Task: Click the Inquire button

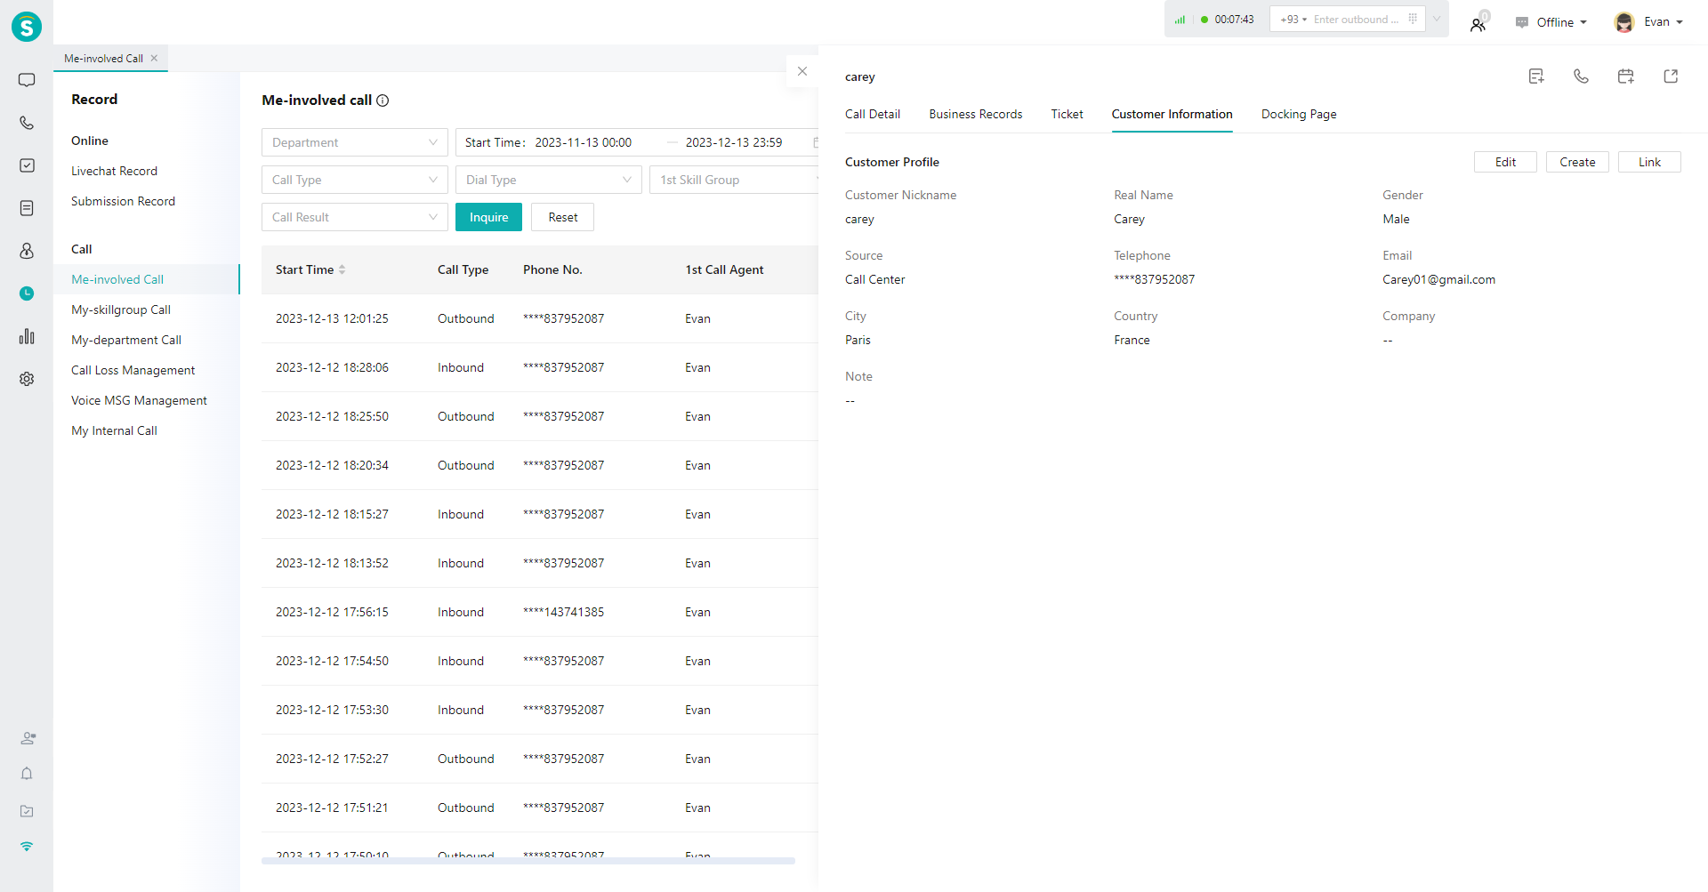Action: pos(488,217)
